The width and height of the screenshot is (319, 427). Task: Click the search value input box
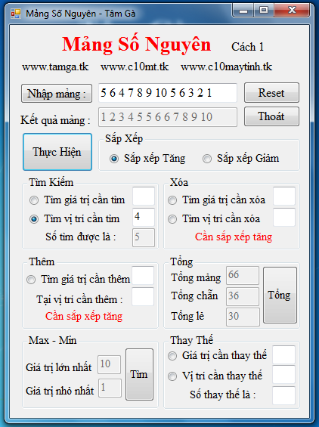144,196
